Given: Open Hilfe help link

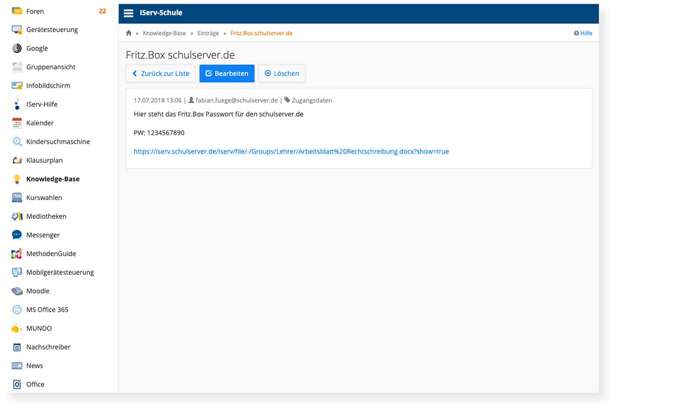Looking at the screenshot, I should click(x=583, y=33).
